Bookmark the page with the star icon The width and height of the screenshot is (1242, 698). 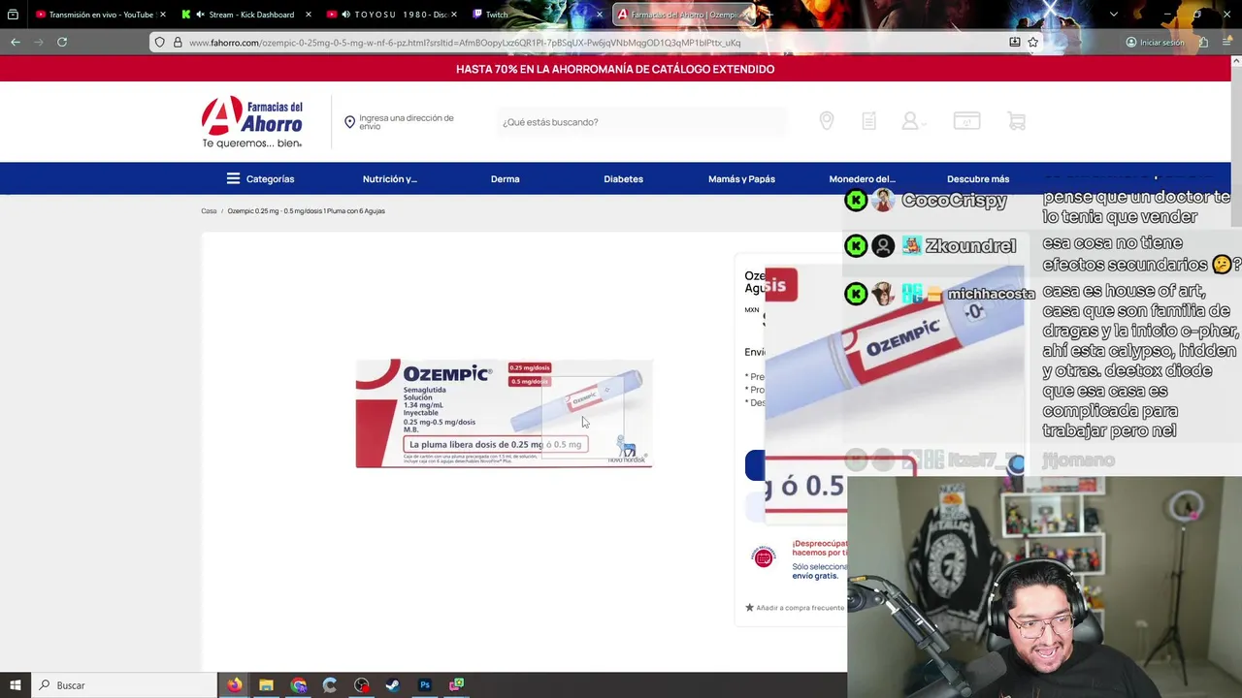point(1033,43)
